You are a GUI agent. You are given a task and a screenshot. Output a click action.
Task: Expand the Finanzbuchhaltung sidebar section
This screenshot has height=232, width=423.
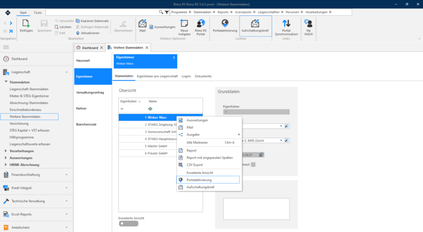[66, 175]
